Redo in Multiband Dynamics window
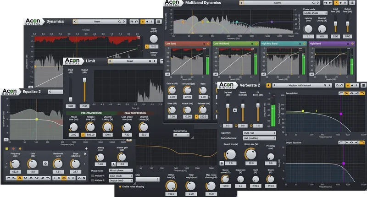Image resolution: width=367 pixels, height=197 pixels. (330, 3)
